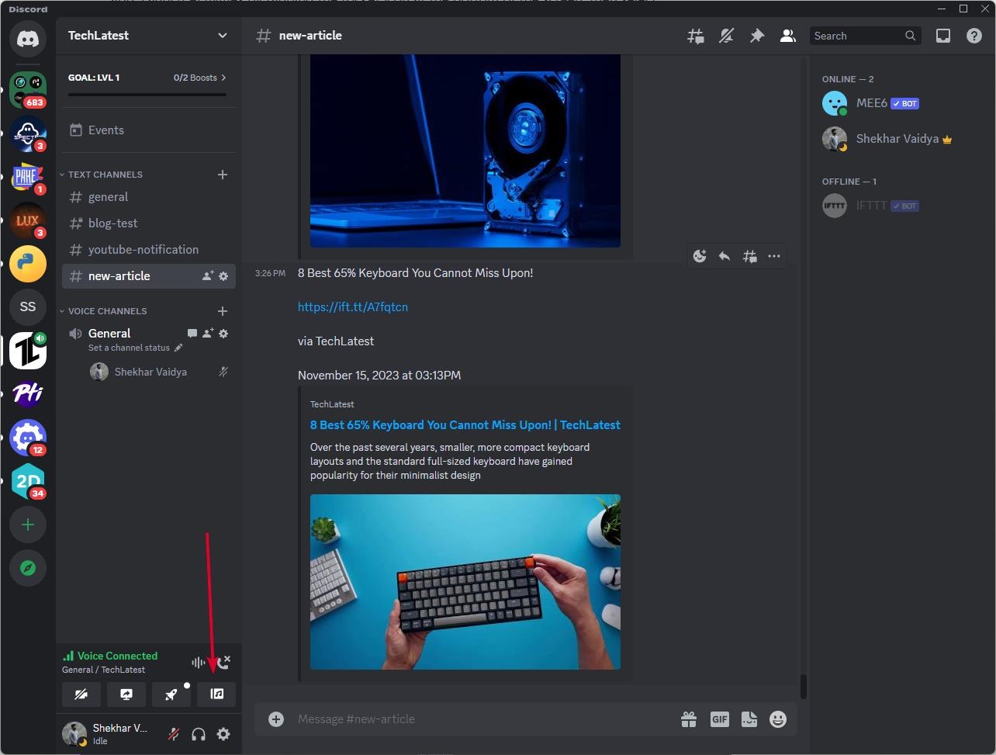Open the ift.tt/A7fqtcn link
Screen dimensions: 996x755
click(353, 307)
